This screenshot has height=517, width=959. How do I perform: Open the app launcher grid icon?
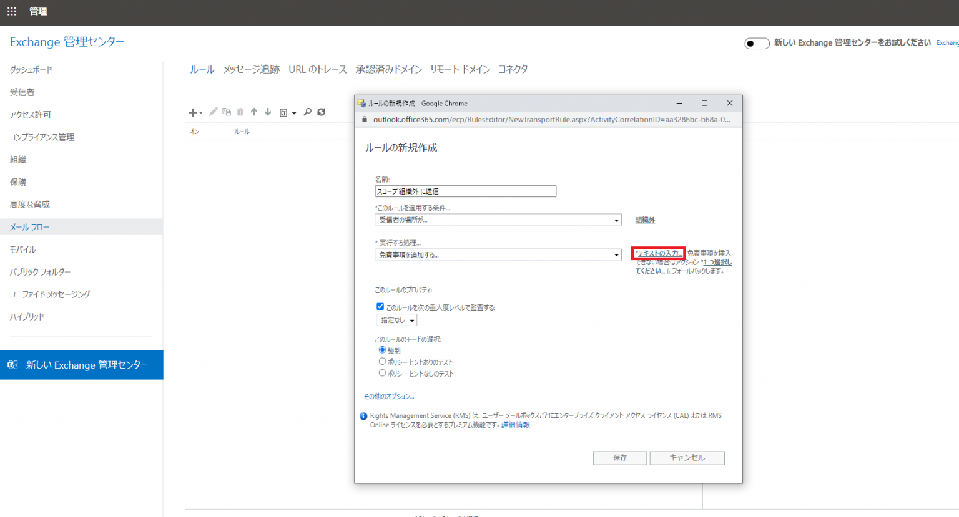[12, 11]
